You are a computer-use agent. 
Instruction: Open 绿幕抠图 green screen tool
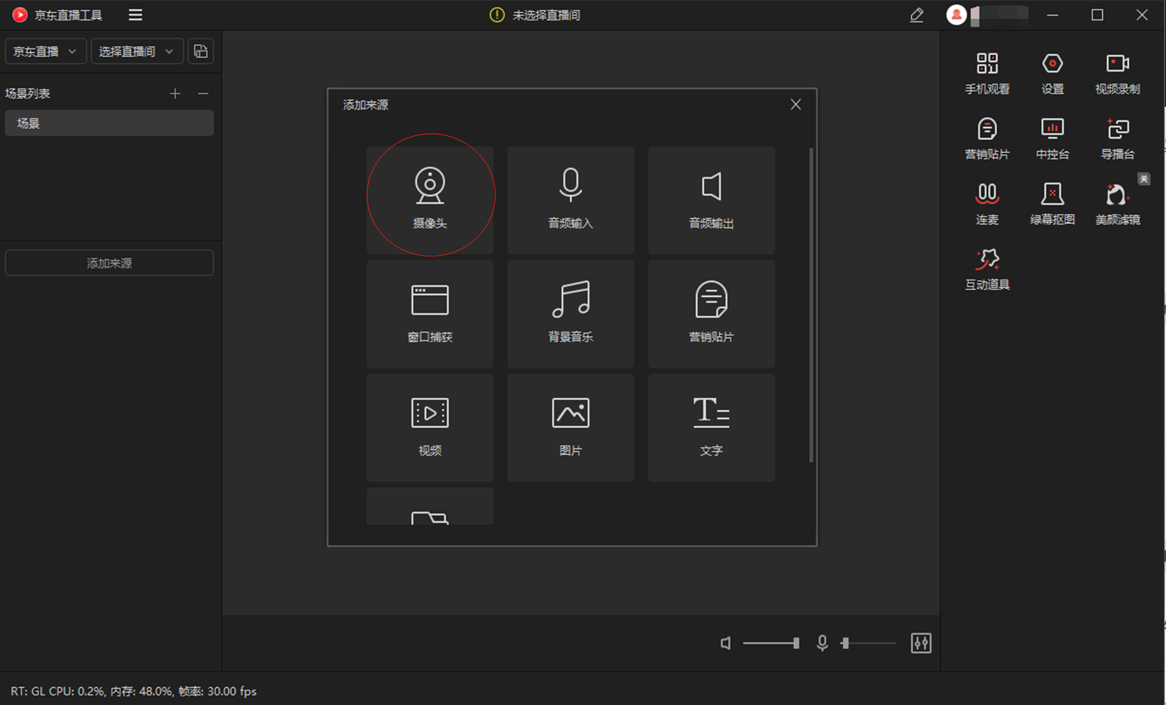coord(1053,203)
